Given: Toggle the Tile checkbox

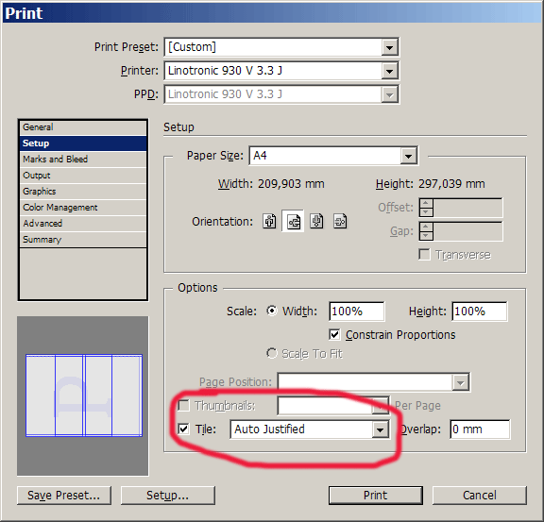Looking at the screenshot, I should pyautogui.click(x=183, y=429).
